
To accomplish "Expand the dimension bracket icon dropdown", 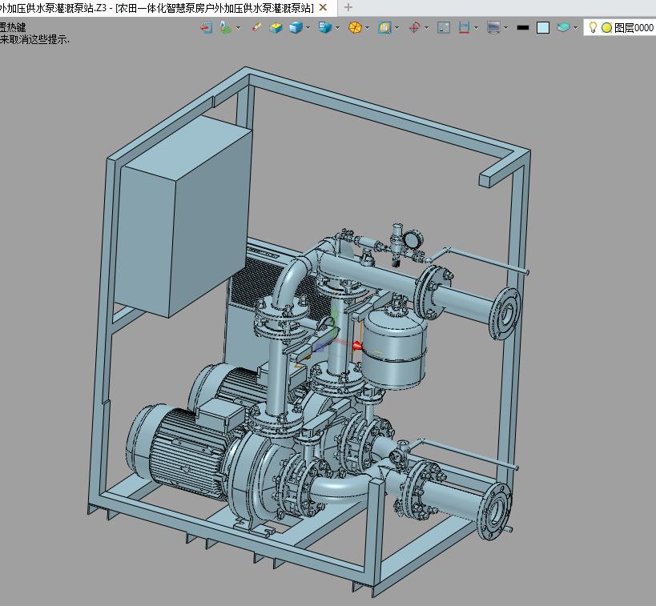I will [476, 28].
